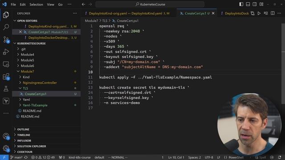Open the Search view in activity bar
285x160 pixels.
tap(6, 27)
